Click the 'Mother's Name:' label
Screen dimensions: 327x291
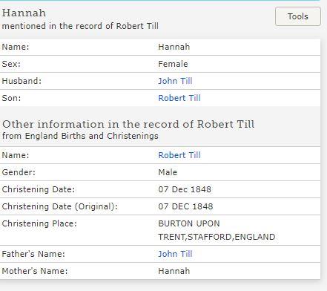coord(35,271)
